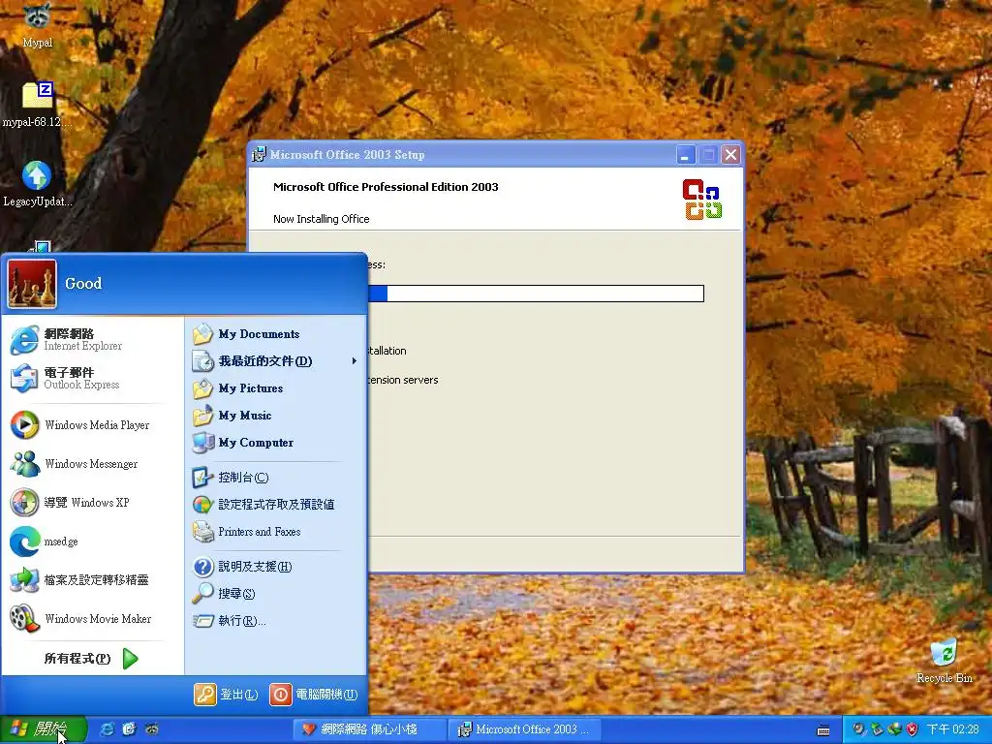Click the 'Now Installing Office' text
The image size is (992, 744).
click(322, 219)
